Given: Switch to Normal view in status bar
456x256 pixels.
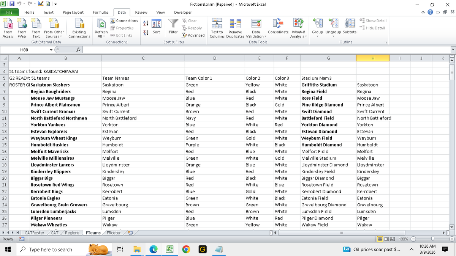Looking at the screenshot, I should click(x=380, y=239).
